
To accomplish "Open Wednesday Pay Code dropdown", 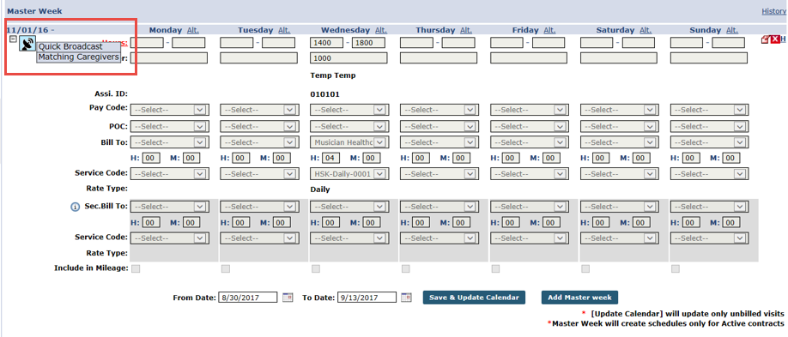I will (349, 110).
